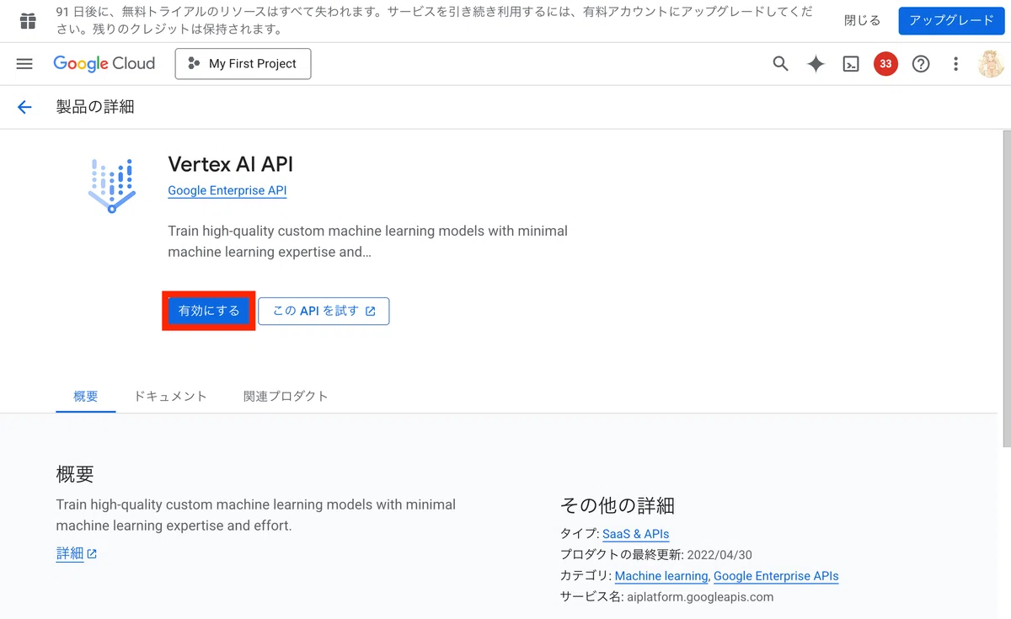Image resolution: width=1011 pixels, height=619 pixels.
Task: Click the Google Cloud logo
Action: 104,64
